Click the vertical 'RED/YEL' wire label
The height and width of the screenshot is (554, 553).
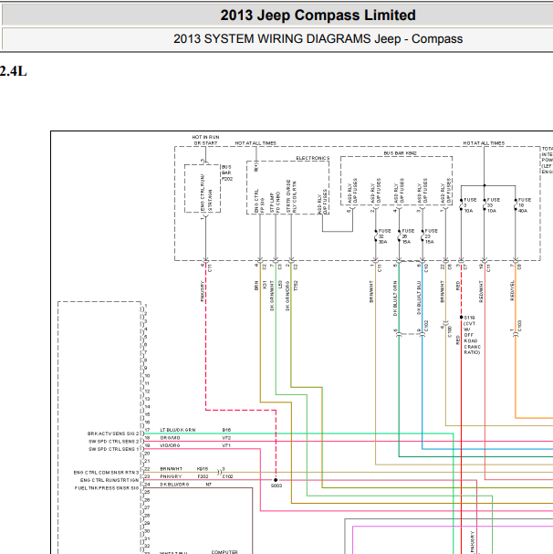[512, 291]
